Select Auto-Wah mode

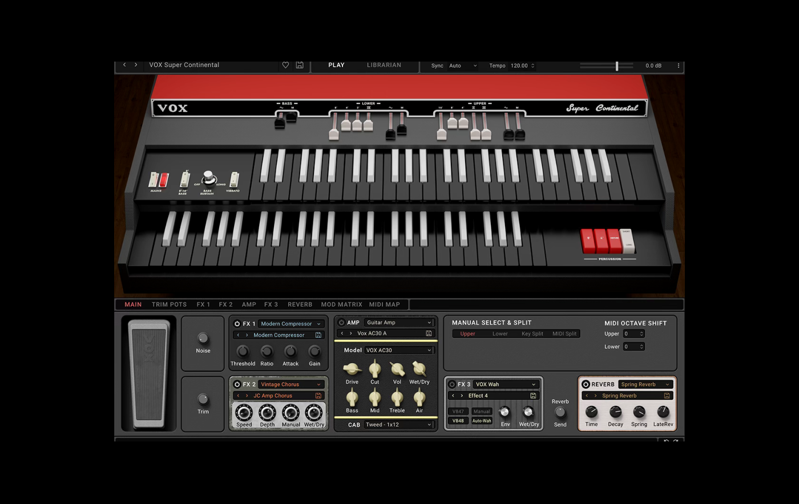[x=482, y=421]
